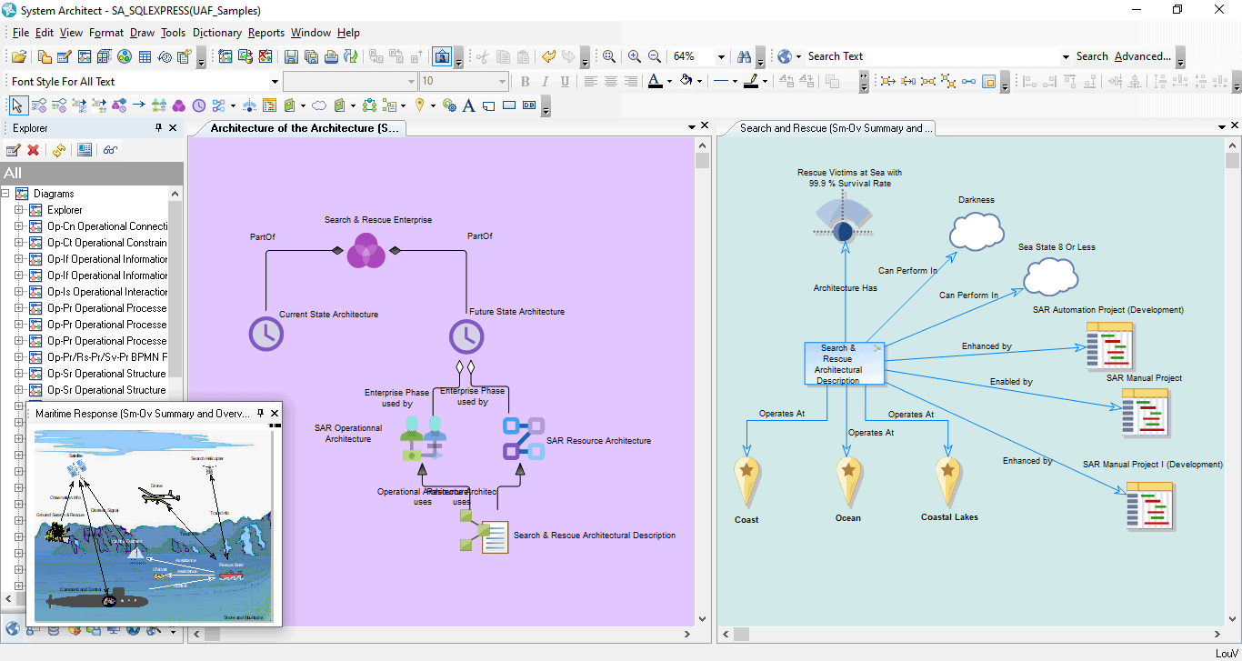The image size is (1242, 661).
Task: Select the rectangle drawing tool
Action: [509, 105]
